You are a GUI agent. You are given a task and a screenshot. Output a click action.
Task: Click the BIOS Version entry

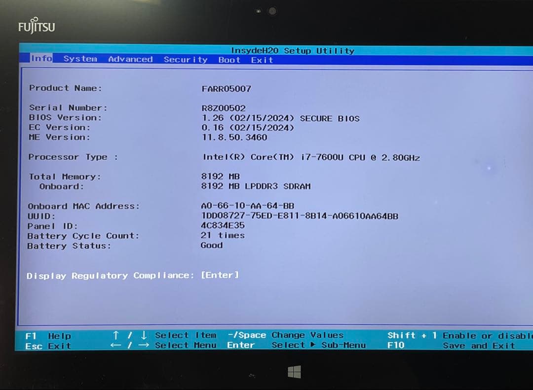click(x=66, y=117)
